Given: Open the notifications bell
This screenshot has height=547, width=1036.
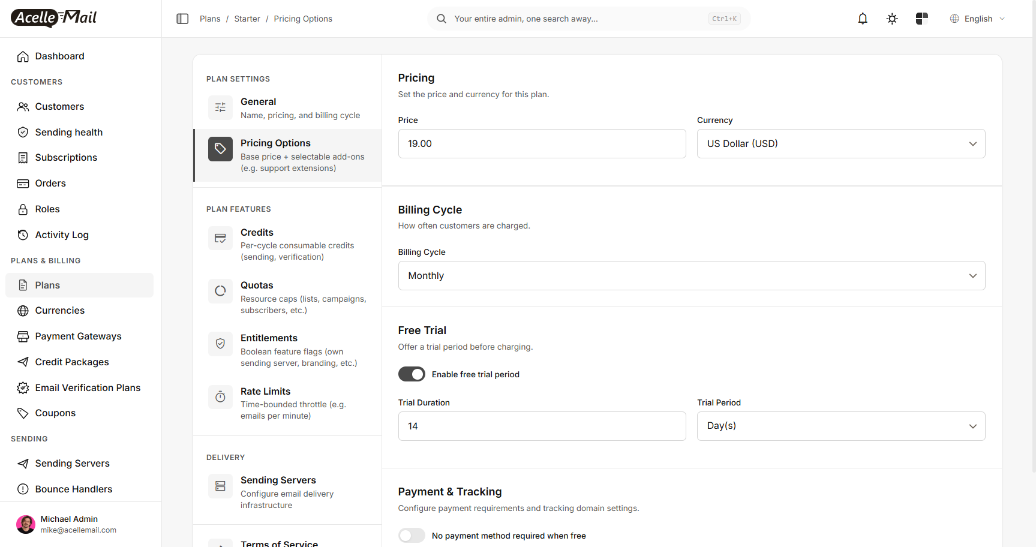Looking at the screenshot, I should tap(863, 19).
